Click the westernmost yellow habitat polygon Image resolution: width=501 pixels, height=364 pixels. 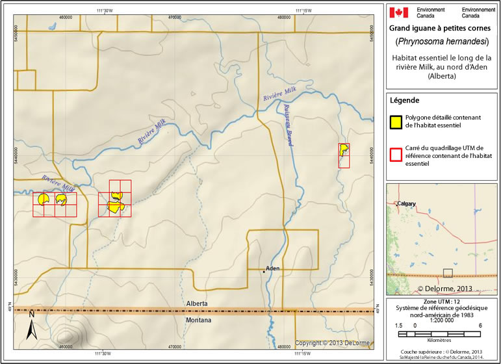point(44,199)
